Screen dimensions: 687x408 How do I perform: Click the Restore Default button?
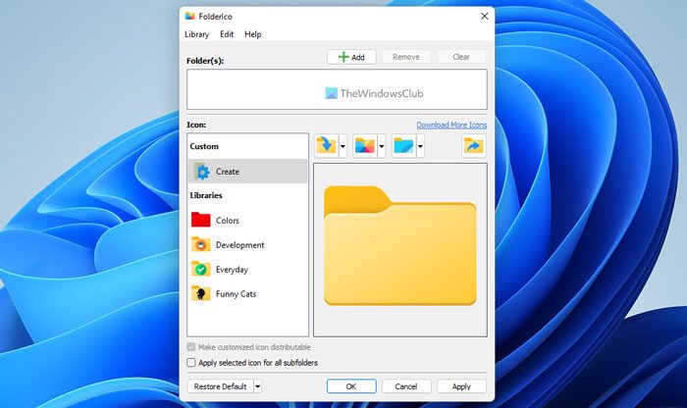tap(221, 386)
